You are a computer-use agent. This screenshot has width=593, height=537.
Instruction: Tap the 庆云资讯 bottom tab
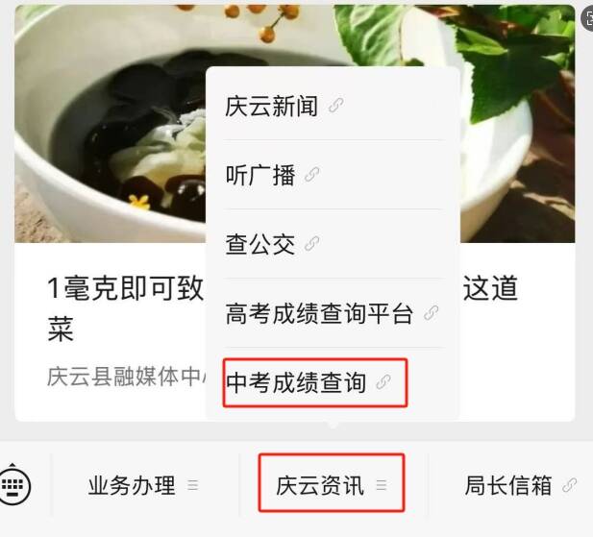(x=332, y=483)
